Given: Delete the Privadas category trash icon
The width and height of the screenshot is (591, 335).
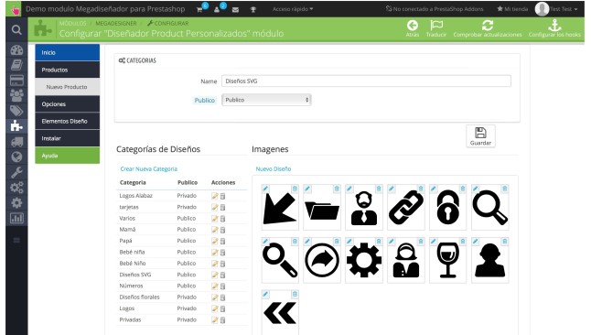Looking at the screenshot, I should tap(222, 320).
